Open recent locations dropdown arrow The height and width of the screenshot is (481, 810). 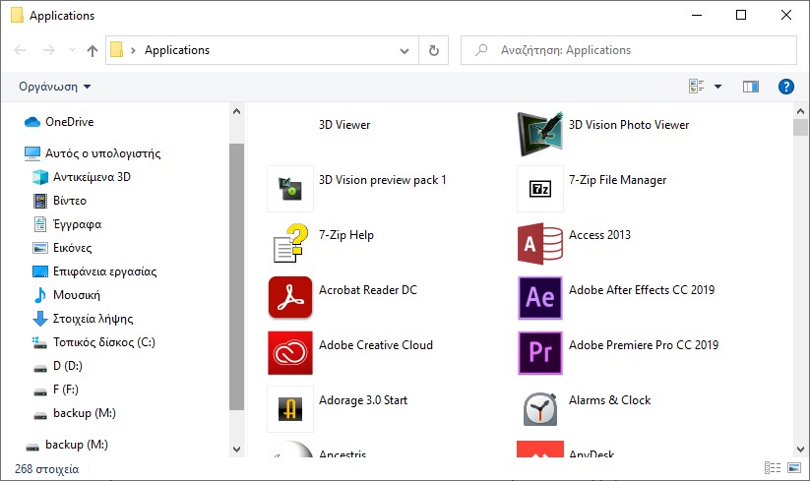72,50
